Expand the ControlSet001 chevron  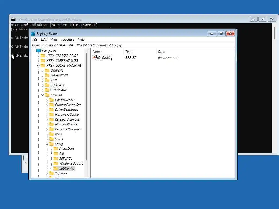click(47, 100)
